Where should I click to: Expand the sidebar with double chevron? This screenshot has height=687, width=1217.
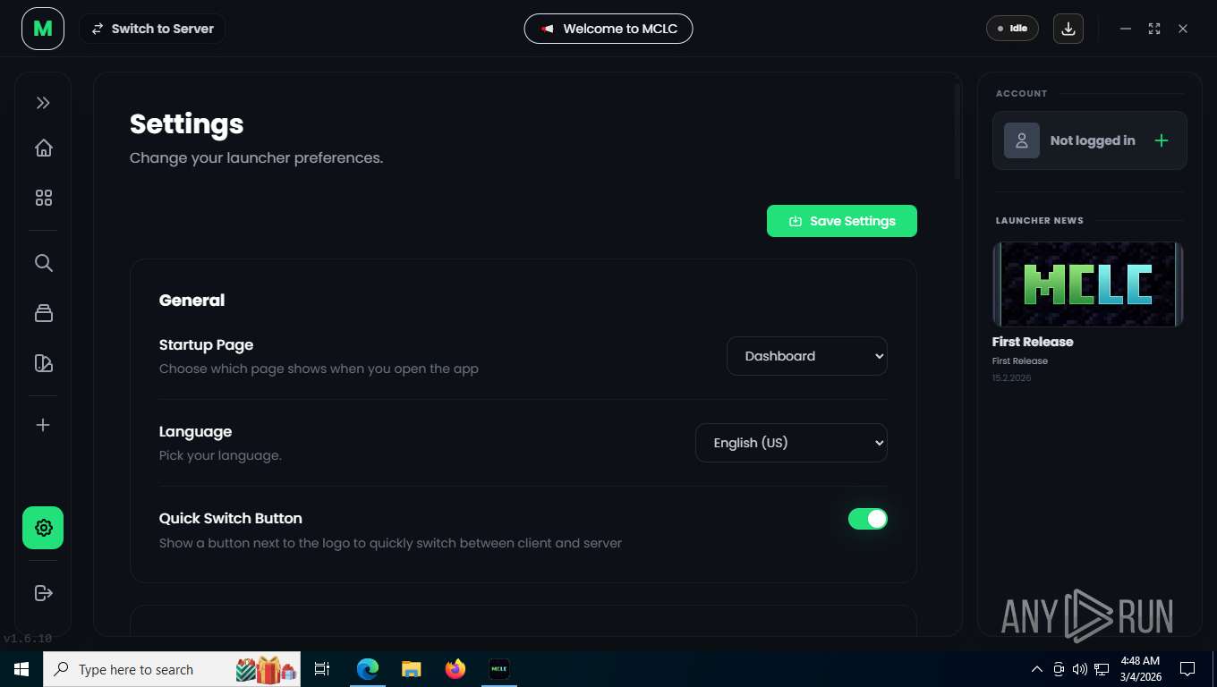[43, 103]
